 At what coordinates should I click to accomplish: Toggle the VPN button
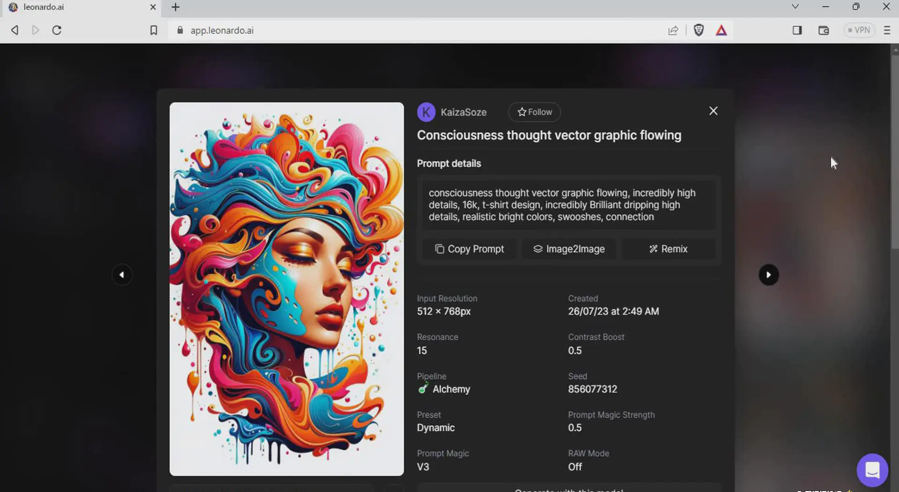859,30
